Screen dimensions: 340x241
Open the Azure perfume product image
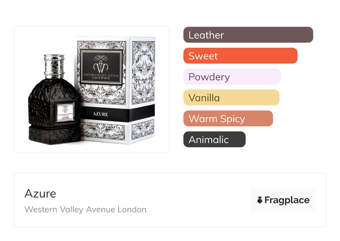pyautogui.click(x=92, y=90)
